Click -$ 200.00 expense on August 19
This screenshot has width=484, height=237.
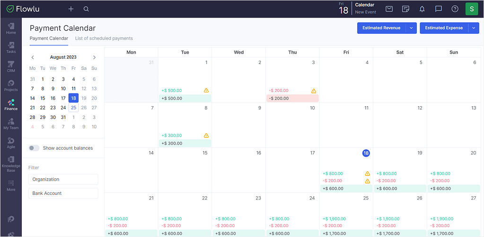point(387,181)
